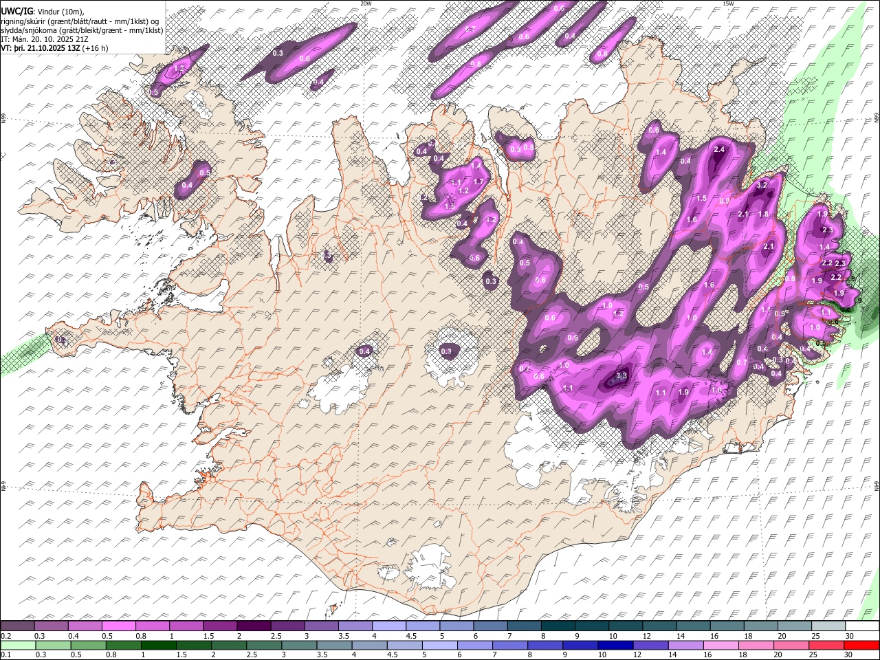Select lower legend swatch between 25 and 30
The width and height of the screenshot is (880, 660).
pos(826,645)
